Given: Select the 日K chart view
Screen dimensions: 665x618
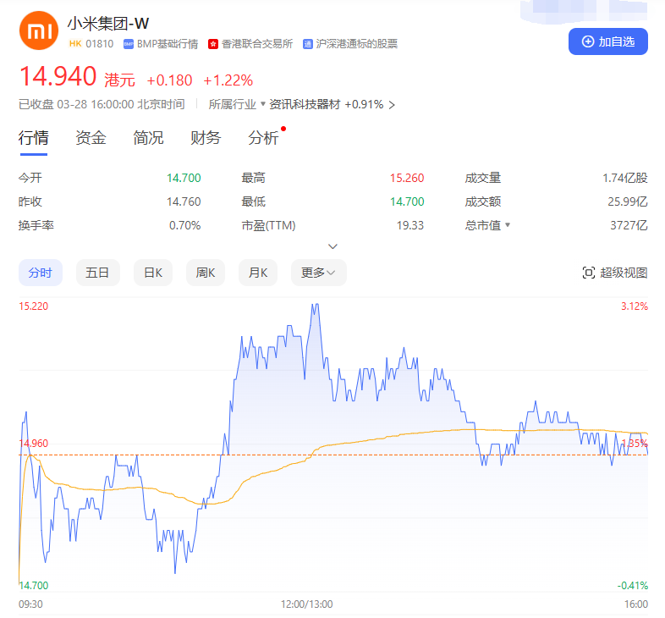Looking at the screenshot, I should tap(153, 273).
